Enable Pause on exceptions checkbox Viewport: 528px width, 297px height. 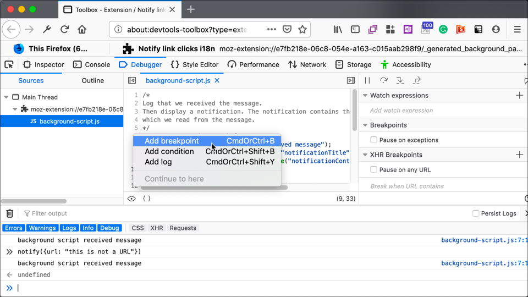coord(373,140)
